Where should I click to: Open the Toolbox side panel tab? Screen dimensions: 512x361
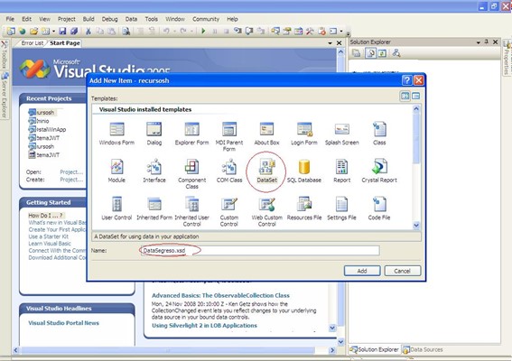click(x=5, y=55)
